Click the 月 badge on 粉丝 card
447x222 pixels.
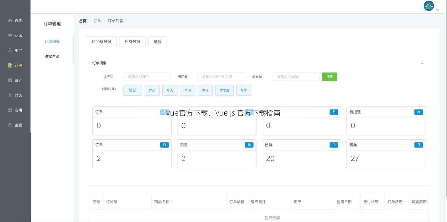point(419,145)
